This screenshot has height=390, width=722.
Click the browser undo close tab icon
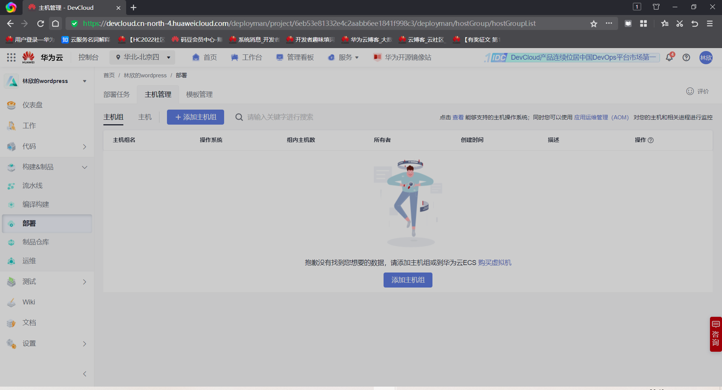(x=695, y=24)
